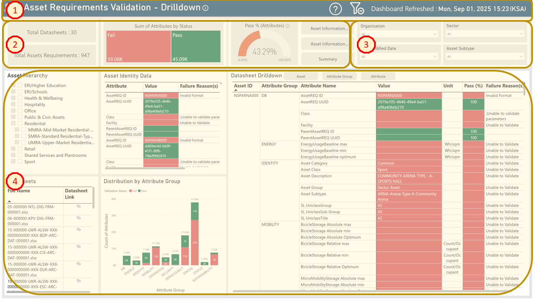Image resolution: width=535 pixels, height=301 pixels.
Task: Collapse the Residential tree node
Action: click(13, 124)
